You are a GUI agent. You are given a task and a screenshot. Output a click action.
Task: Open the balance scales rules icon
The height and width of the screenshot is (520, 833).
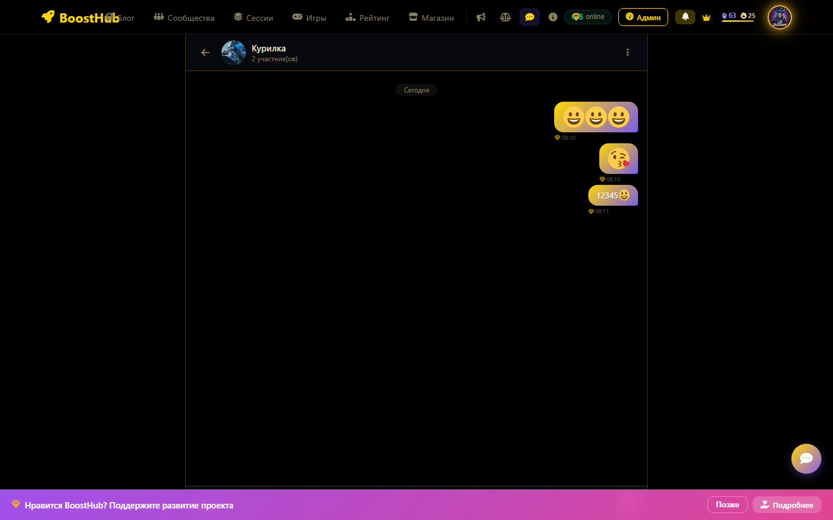505,17
